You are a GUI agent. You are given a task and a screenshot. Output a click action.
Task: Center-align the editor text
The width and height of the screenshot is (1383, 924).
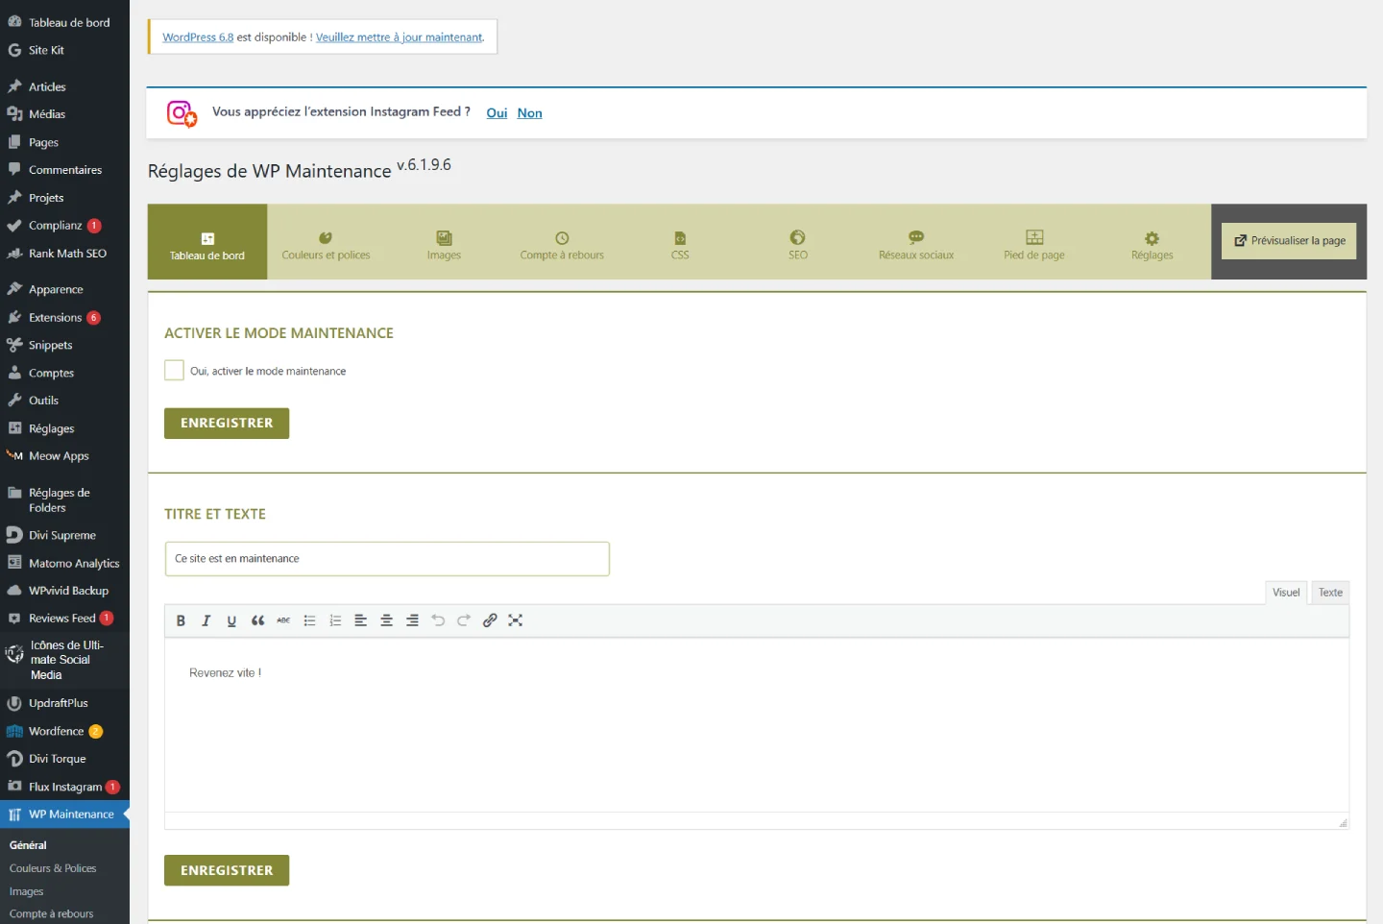386,620
